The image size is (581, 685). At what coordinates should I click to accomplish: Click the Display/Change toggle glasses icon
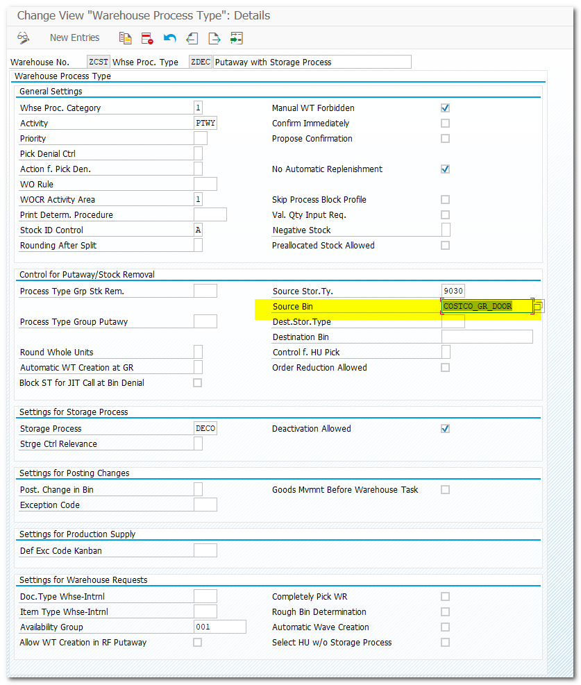pos(24,37)
